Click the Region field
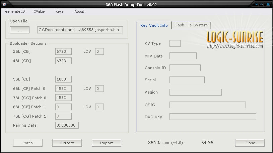The height and width of the screenshot is (153, 273). coord(196,92)
